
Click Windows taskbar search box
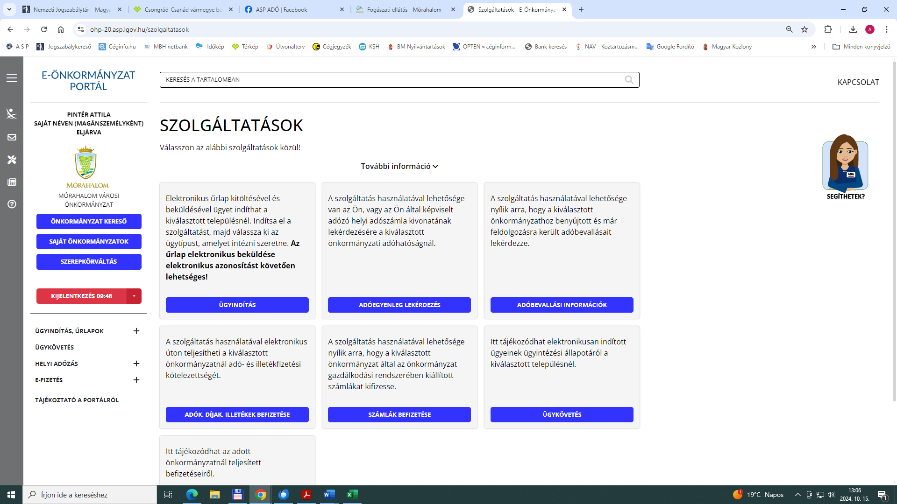coord(90,495)
